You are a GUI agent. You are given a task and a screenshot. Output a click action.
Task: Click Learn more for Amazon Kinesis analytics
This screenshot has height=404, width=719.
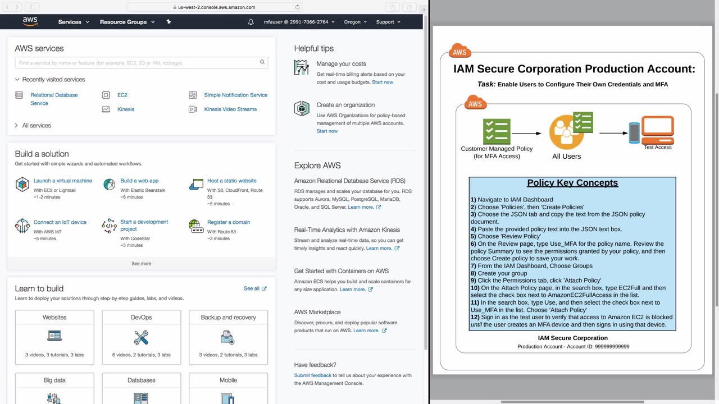click(x=383, y=249)
